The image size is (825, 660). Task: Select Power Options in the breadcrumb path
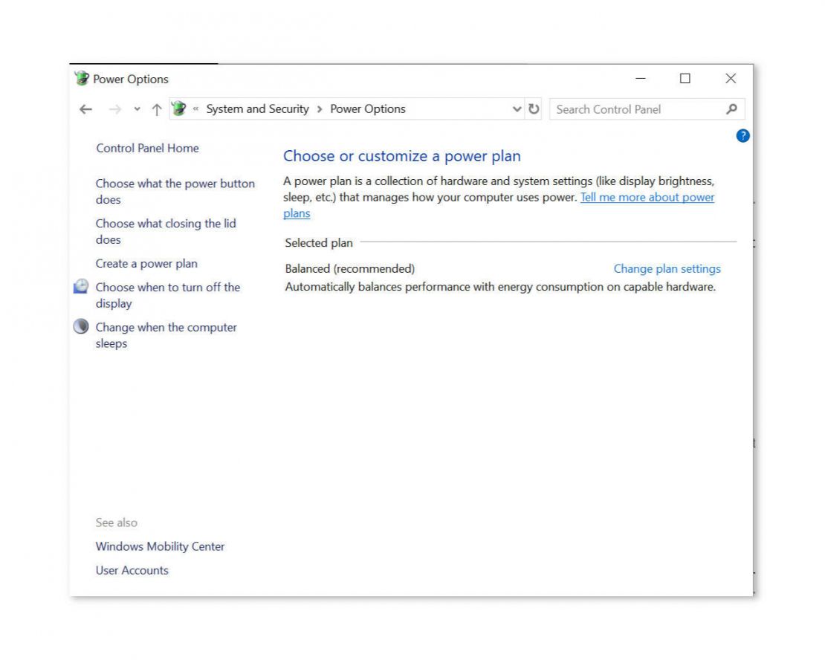click(x=368, y=109)
